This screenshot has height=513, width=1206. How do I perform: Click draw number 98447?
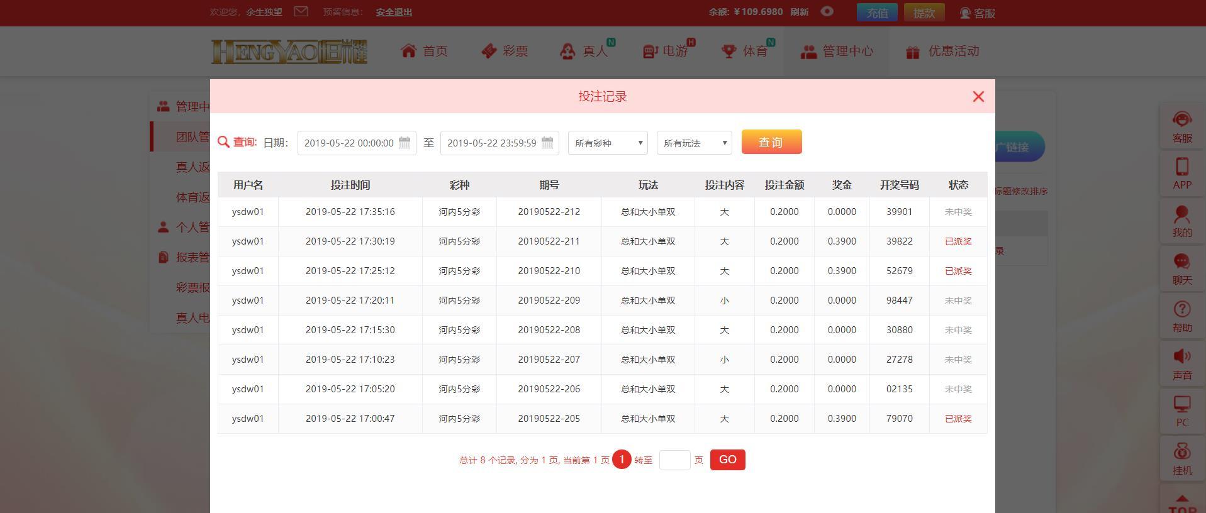coord(899,301)
